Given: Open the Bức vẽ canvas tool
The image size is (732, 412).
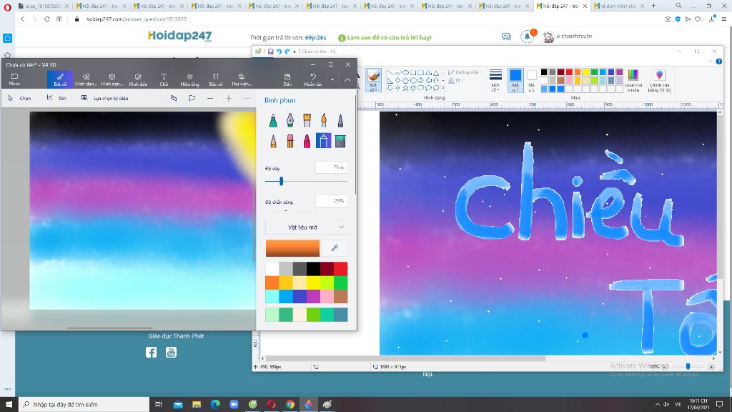Looking at the screenshot, I should (x=216, y=79).
